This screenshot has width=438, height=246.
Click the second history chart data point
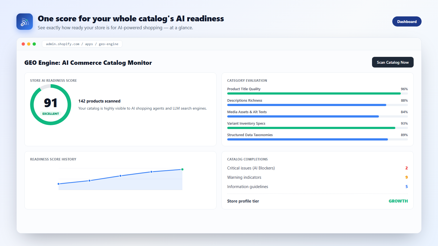click(x=90, y=181)
